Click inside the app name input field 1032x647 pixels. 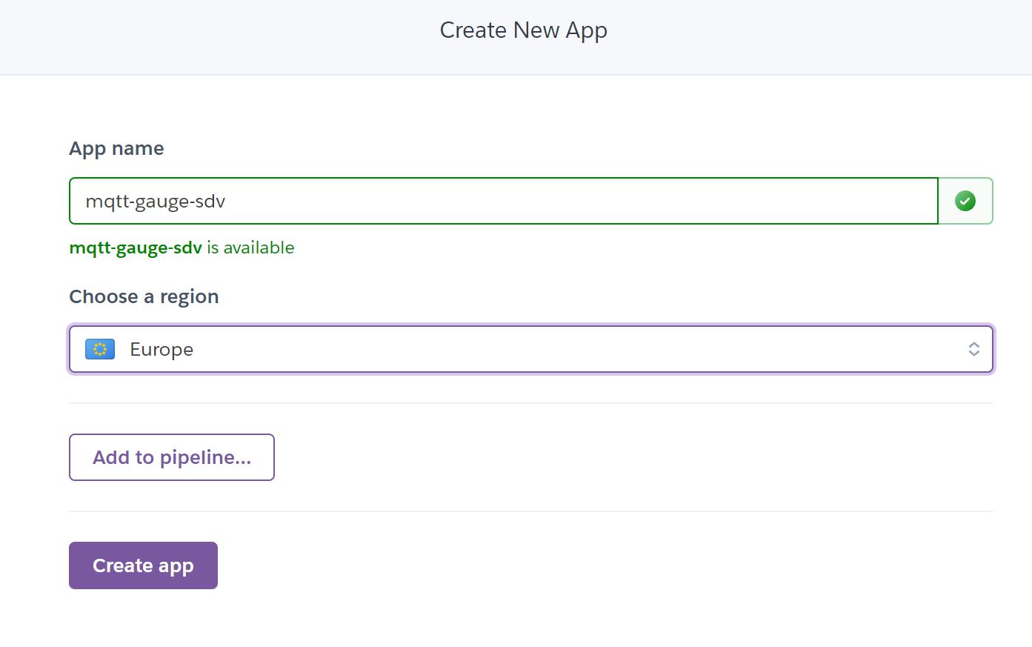[x=504, y=200]
